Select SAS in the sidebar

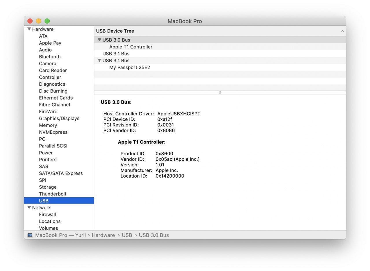point(44,167)
